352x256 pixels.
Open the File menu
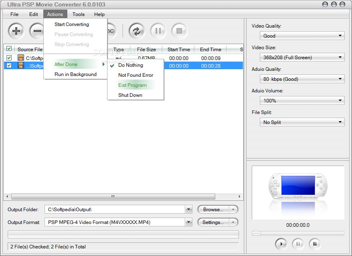[14, 14]
